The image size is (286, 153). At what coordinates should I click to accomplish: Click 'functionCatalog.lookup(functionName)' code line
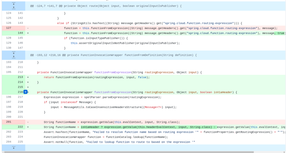[x=106, y=137]
